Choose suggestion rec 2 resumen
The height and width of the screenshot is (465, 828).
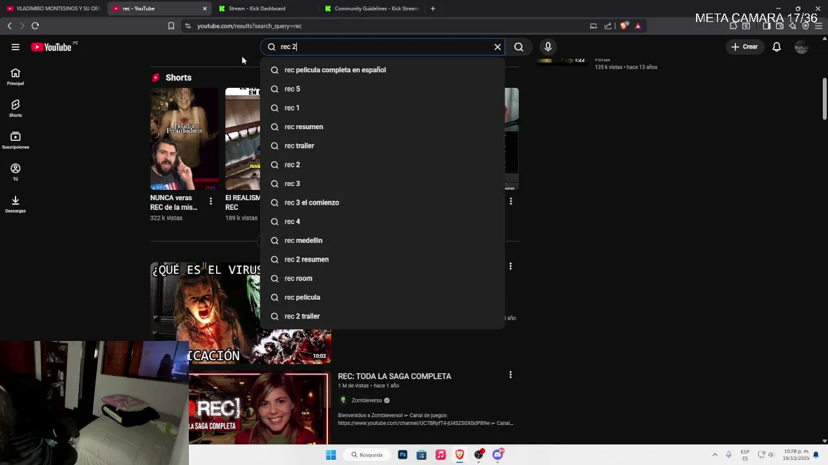coord(382,259)
